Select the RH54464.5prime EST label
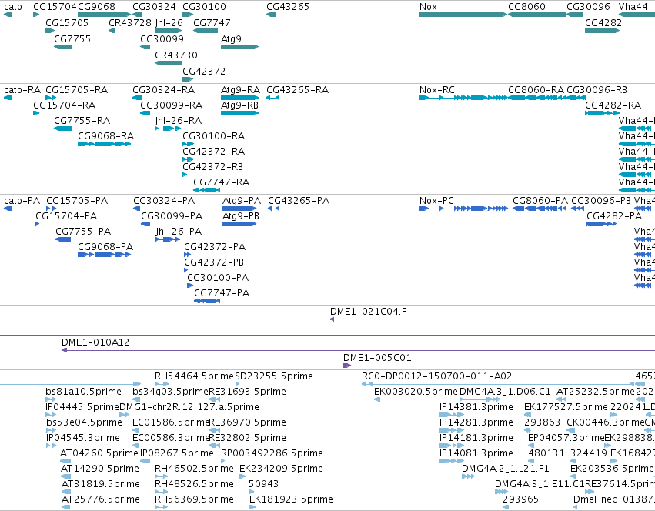 tap(194, 376)
